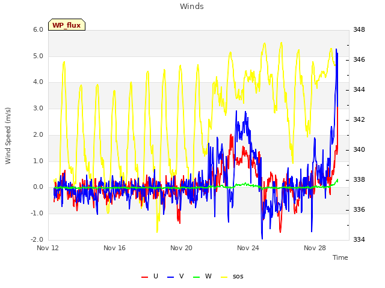Screen dimensions: 385x288
Task: Click the 348 right axis value
Action: (x=359, y=29)
